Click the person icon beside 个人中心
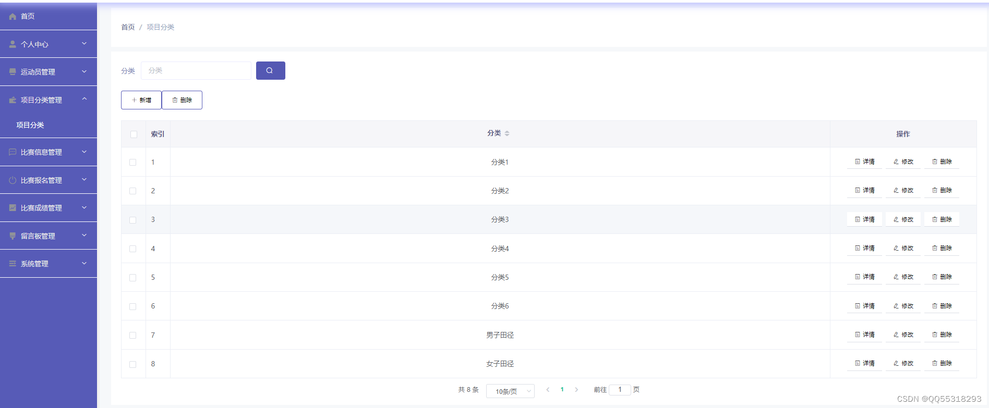Image resolution: width=989 pixels, height=408 pixels. click(x=13, y=44)
